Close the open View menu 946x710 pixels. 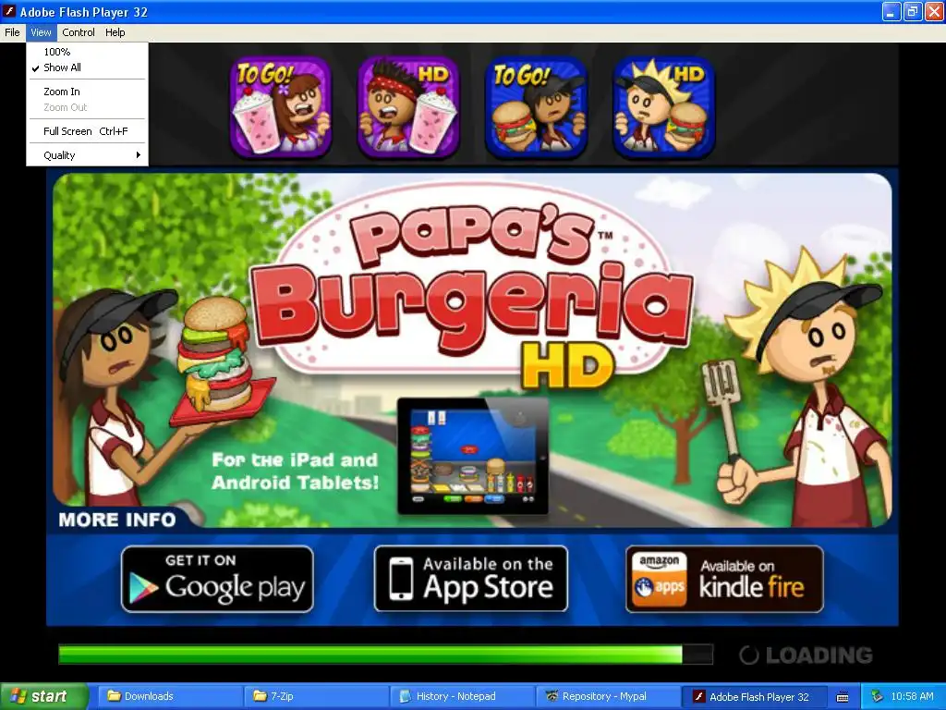[41, 32]
